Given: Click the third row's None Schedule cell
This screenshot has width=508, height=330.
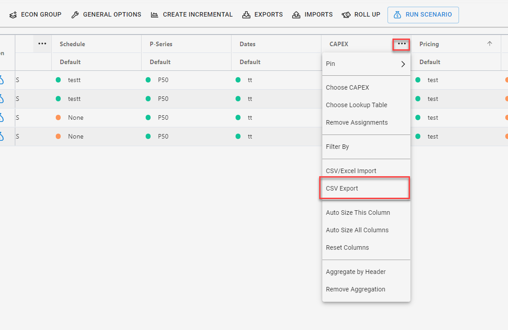Looking at the screenshot, I should [97, 117].
